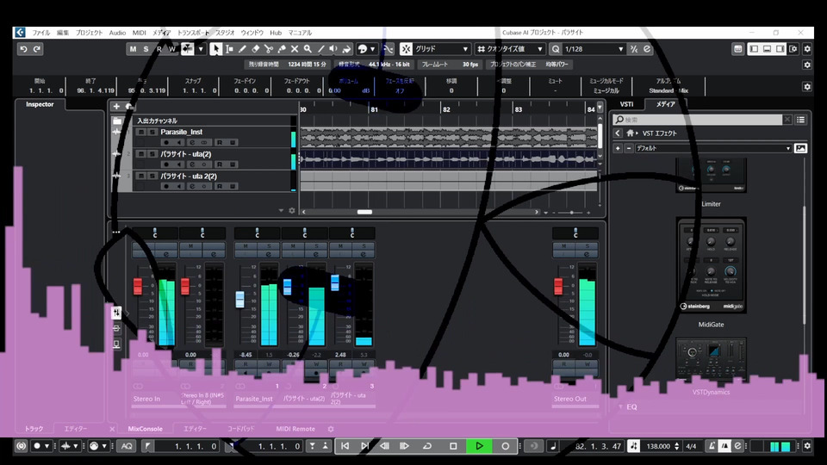Toggle Auto-Quantize AQ on transport bar
This screenshot has width=827, height=465.
[127, 446]
